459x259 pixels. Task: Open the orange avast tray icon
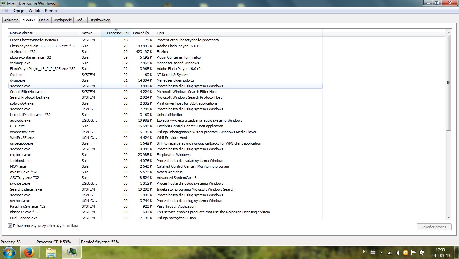click(405, 252)
